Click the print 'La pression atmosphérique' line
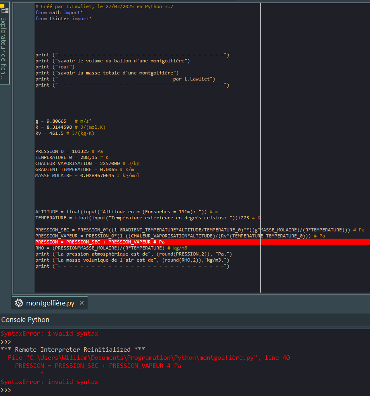The image size is (370, 396). (x=134, y=254)
